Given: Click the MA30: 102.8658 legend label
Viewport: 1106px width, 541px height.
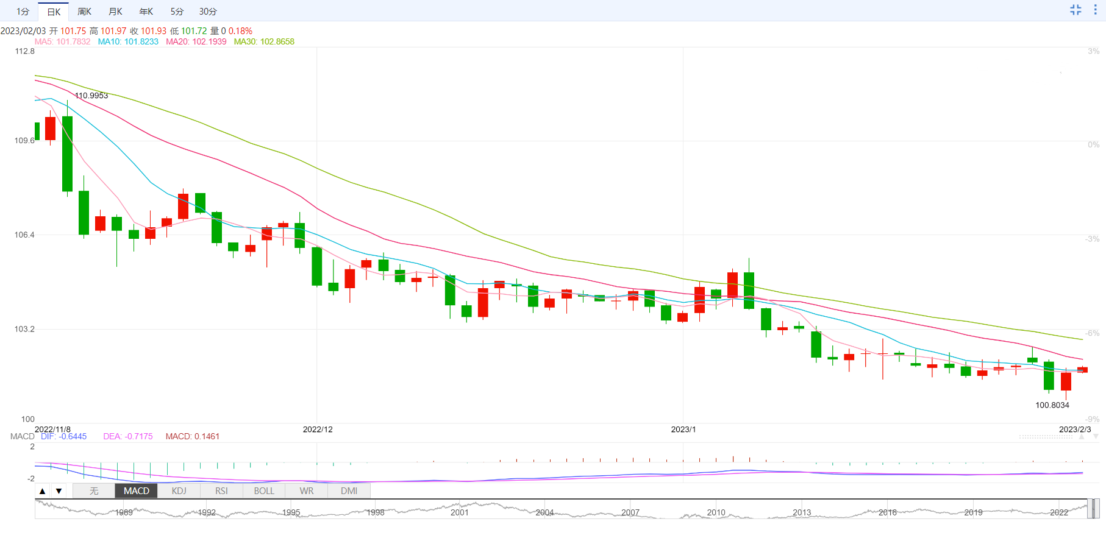Looking at the screenshot, I should pyautogui.click(x=264, y=41).
